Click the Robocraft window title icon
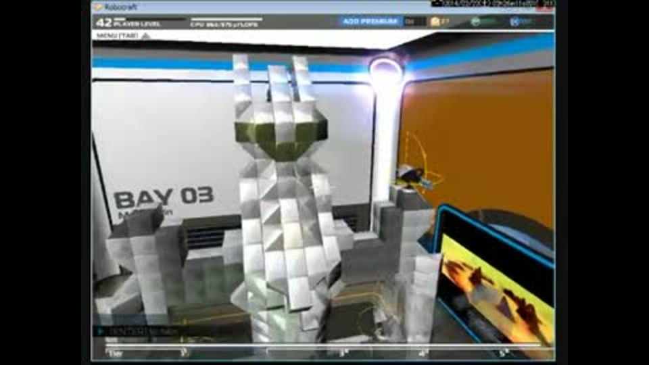Image resolution: width=649 pixels, height=365 pixels. click(x=98, y=7)
